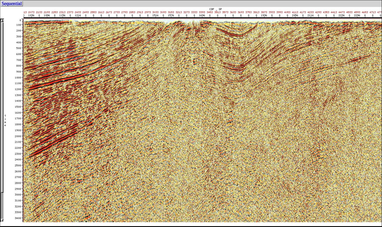The height and width of the screenshot is (227, 382).
Task: Select CDP header value 4773
Action: coord(379,12)
